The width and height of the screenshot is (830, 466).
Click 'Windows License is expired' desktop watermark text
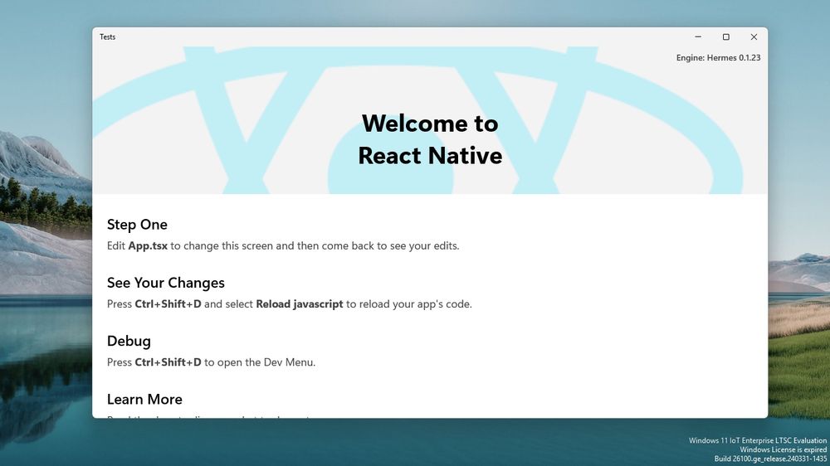click(783, 449)
